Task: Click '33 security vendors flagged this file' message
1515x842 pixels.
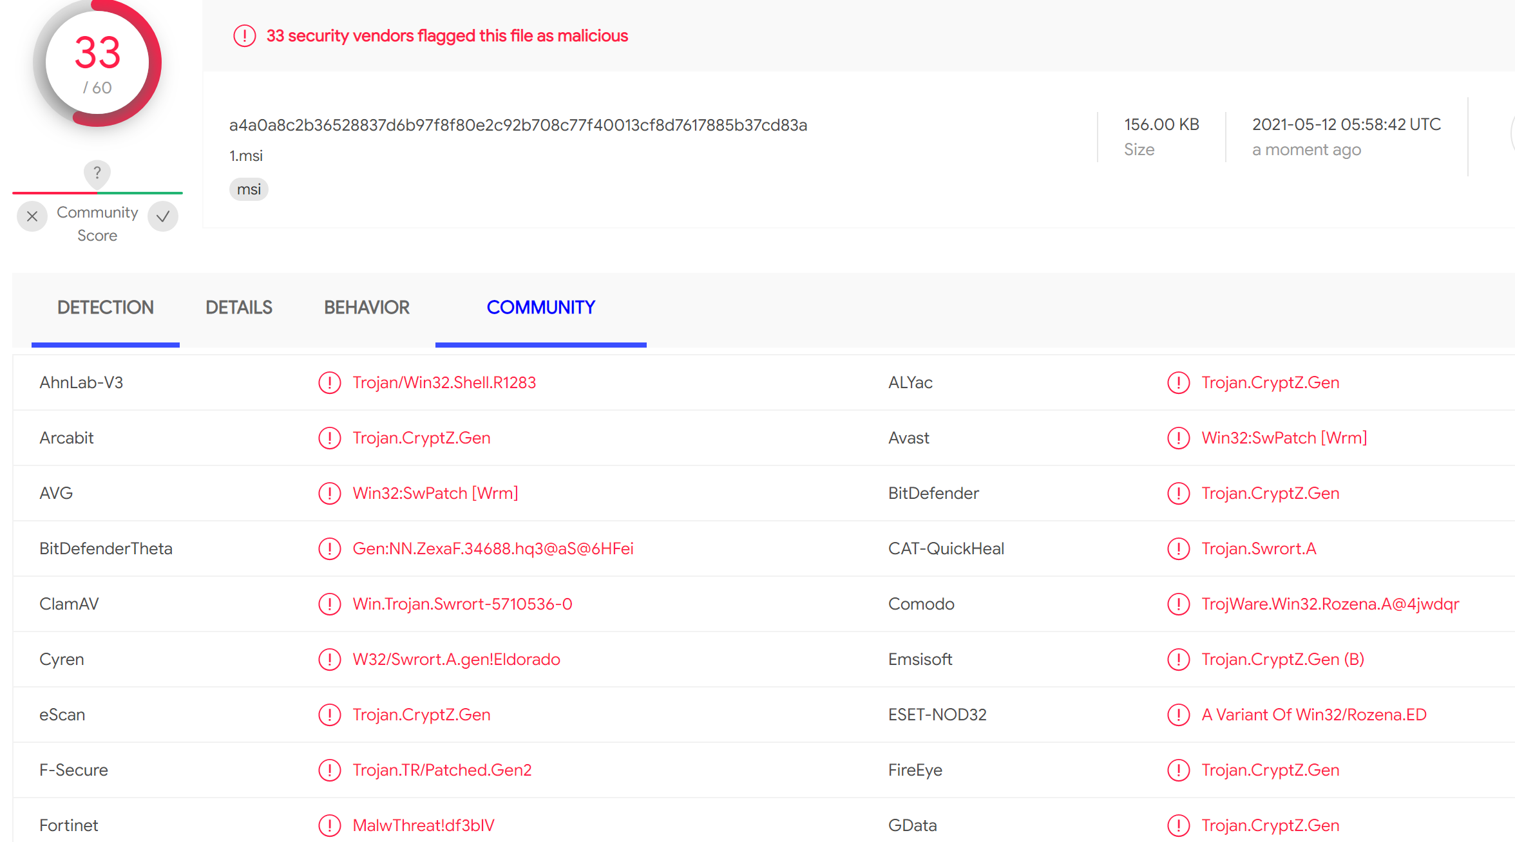Action: [447, 36]
